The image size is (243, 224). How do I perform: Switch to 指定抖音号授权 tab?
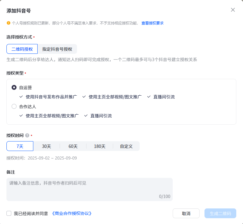(x=57, y=49)
